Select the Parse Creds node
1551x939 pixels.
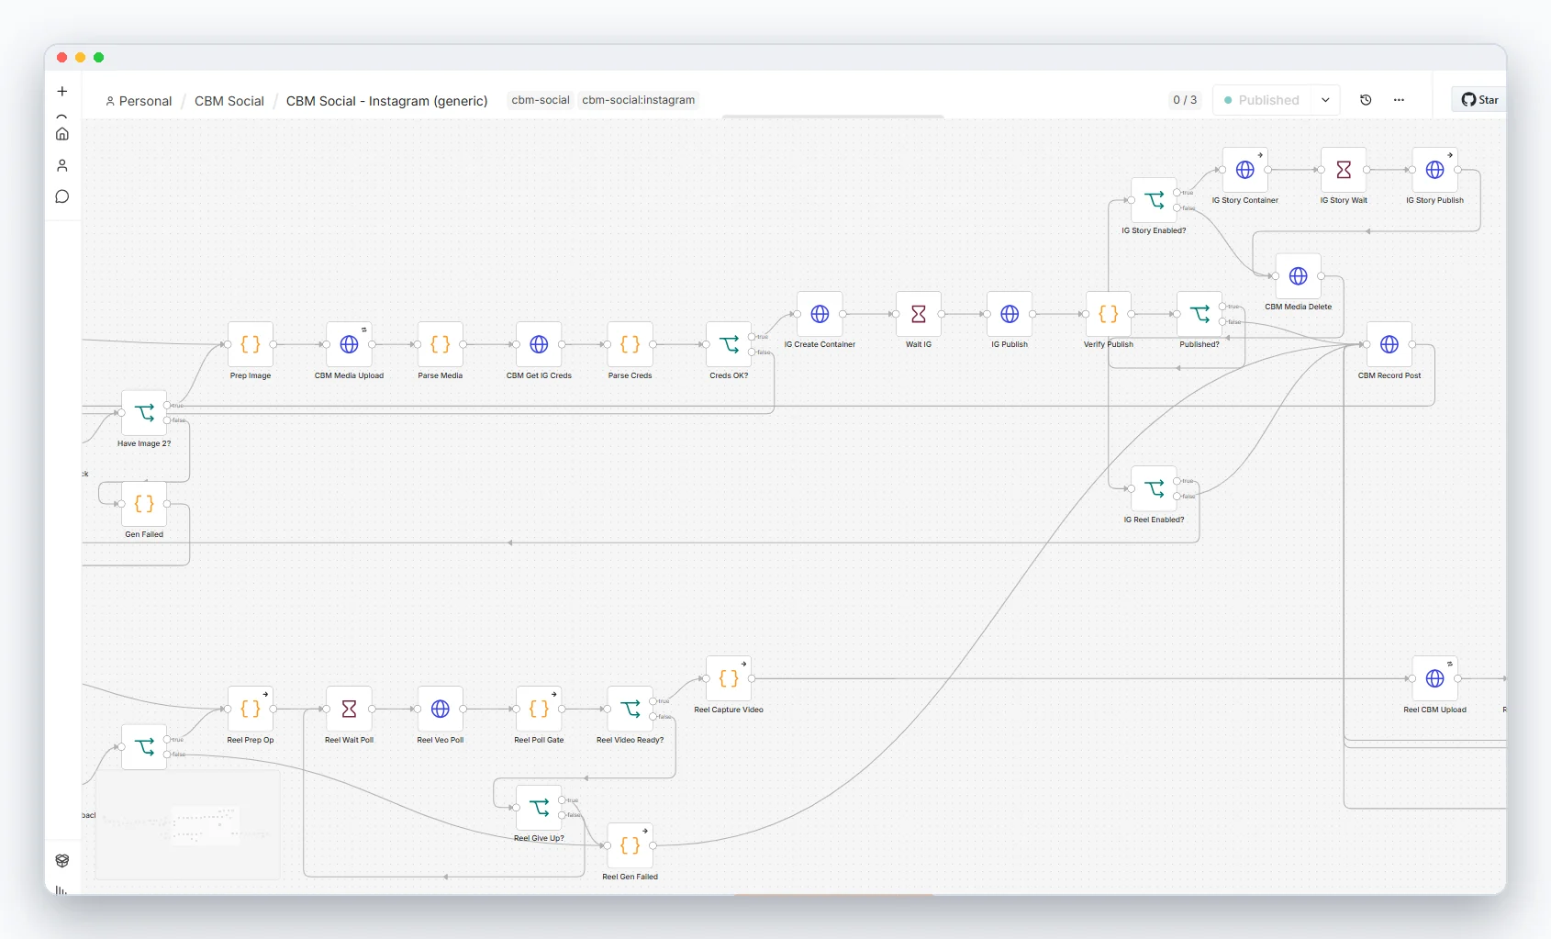point(630,344)
